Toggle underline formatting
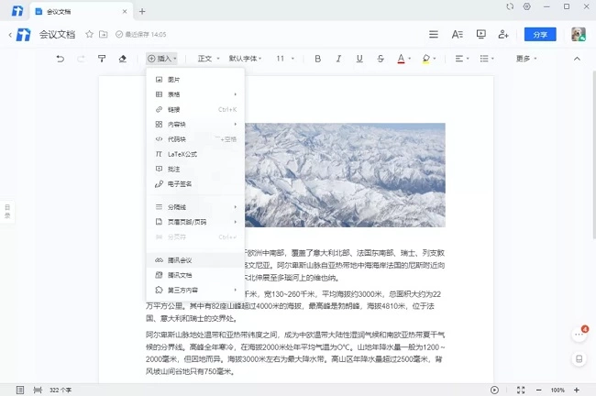596x396 pixels. [x=359, y=59]
